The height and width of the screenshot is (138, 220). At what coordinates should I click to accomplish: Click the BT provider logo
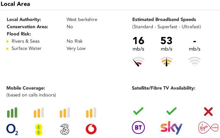[138, 128]
